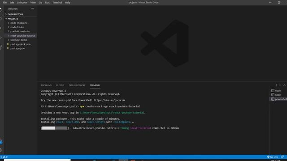Switch to first node terminal entry
Viewport: 287px width, 161px height.
pos(278,90)
